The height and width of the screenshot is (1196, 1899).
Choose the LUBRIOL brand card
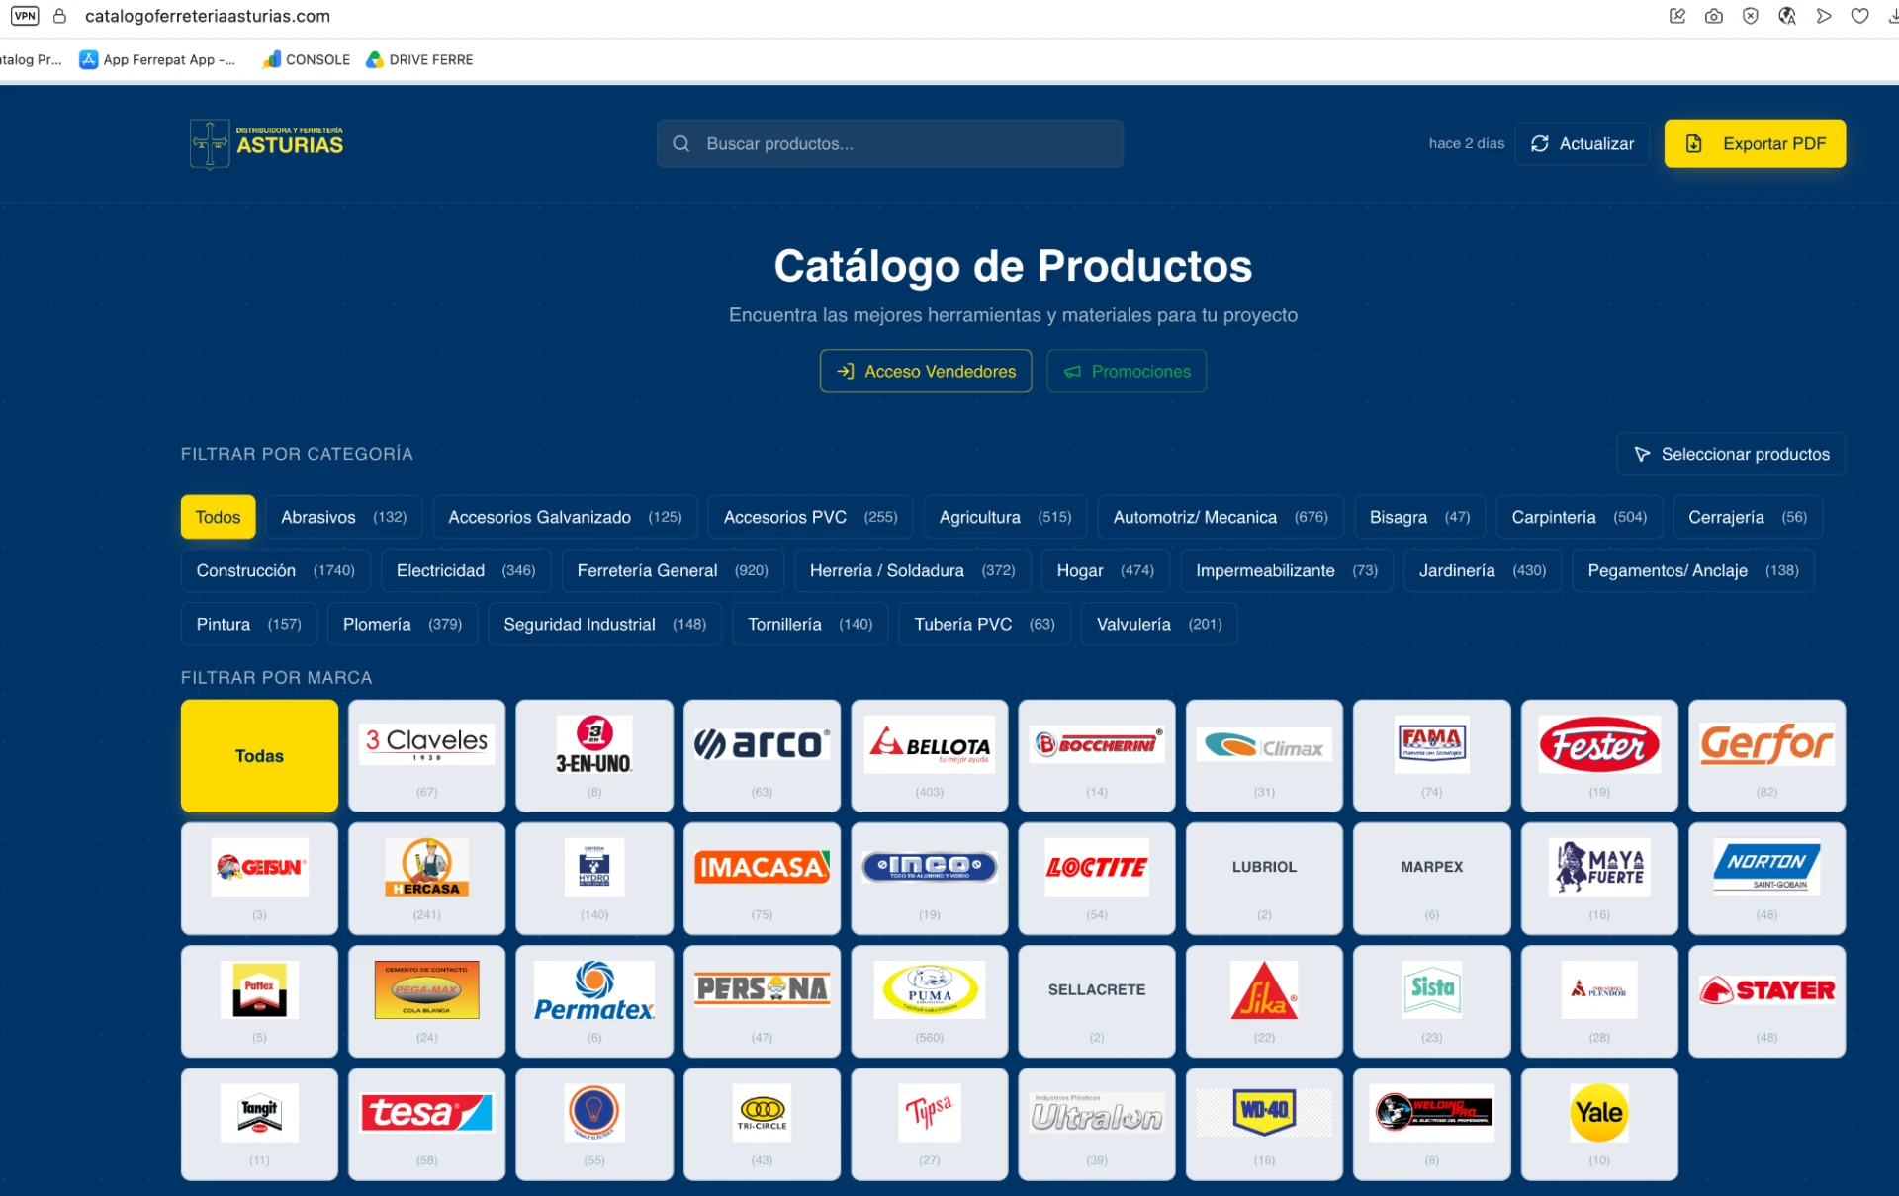[x=1264, y=878]
